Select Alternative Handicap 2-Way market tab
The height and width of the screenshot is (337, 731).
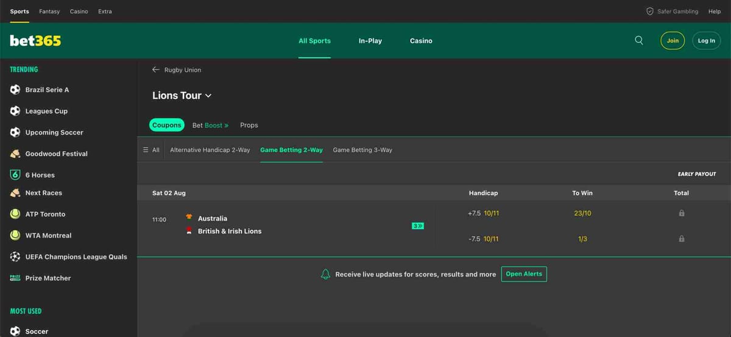pyautogui.click(x=210, y=150)
